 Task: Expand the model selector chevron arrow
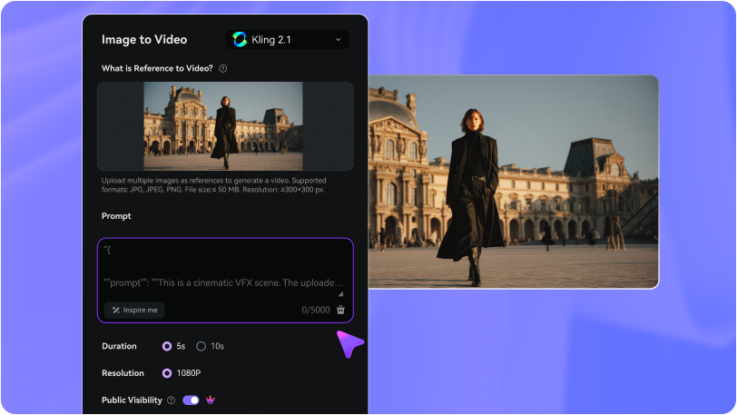click(x=338, y=40)
